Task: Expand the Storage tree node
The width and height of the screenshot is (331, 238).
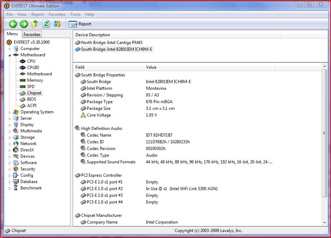Action: [x=10, y=138]
